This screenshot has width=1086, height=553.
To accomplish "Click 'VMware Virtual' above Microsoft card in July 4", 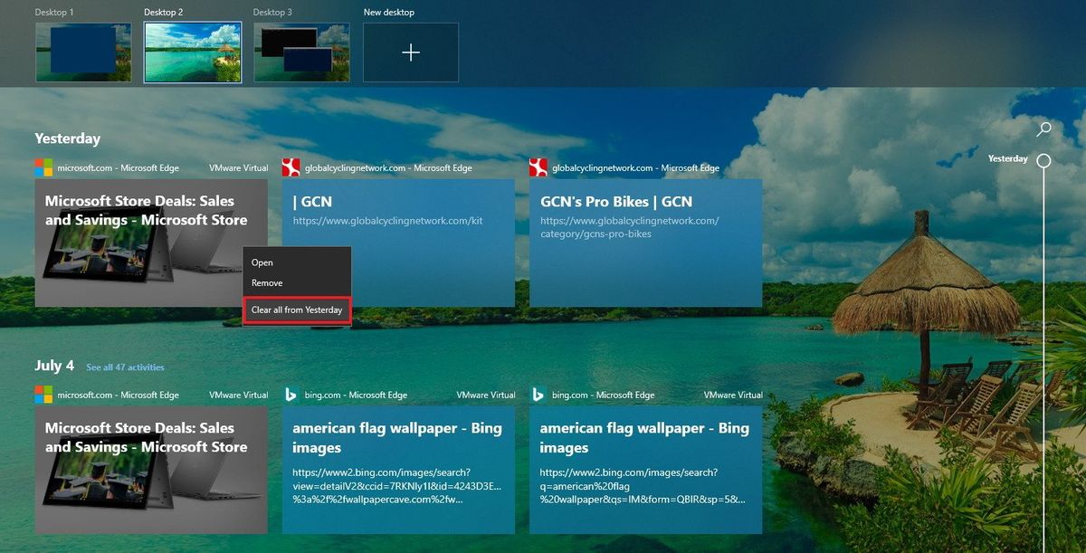I will pos(239,395).
